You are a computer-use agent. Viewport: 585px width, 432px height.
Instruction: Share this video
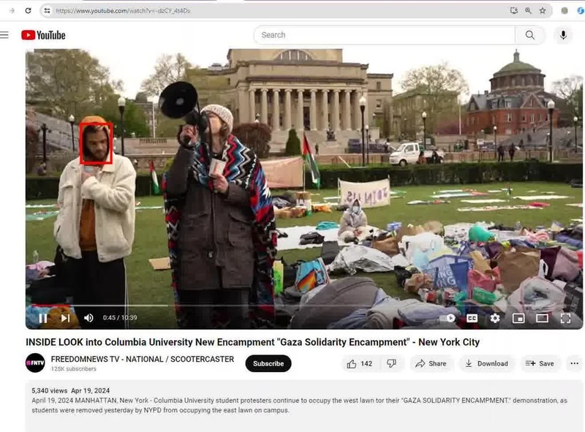430,363
